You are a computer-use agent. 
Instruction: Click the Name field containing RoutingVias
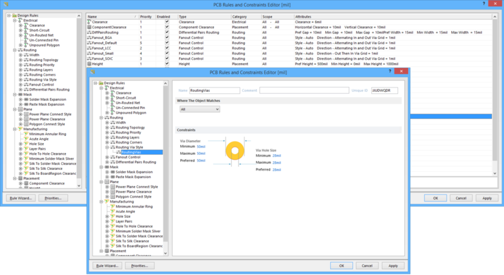pyautogui.click(x=214, y=90)
